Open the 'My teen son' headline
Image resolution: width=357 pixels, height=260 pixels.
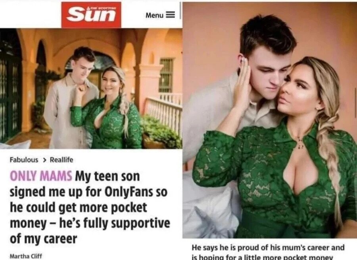[107, 176]
